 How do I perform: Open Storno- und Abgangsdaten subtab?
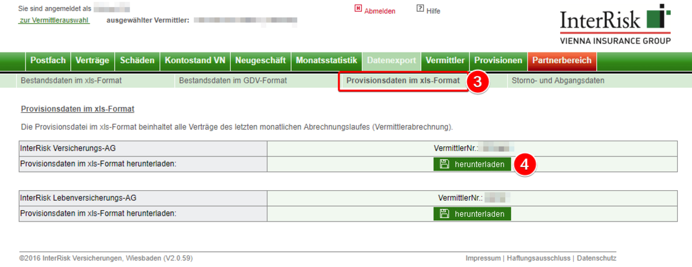558,81
